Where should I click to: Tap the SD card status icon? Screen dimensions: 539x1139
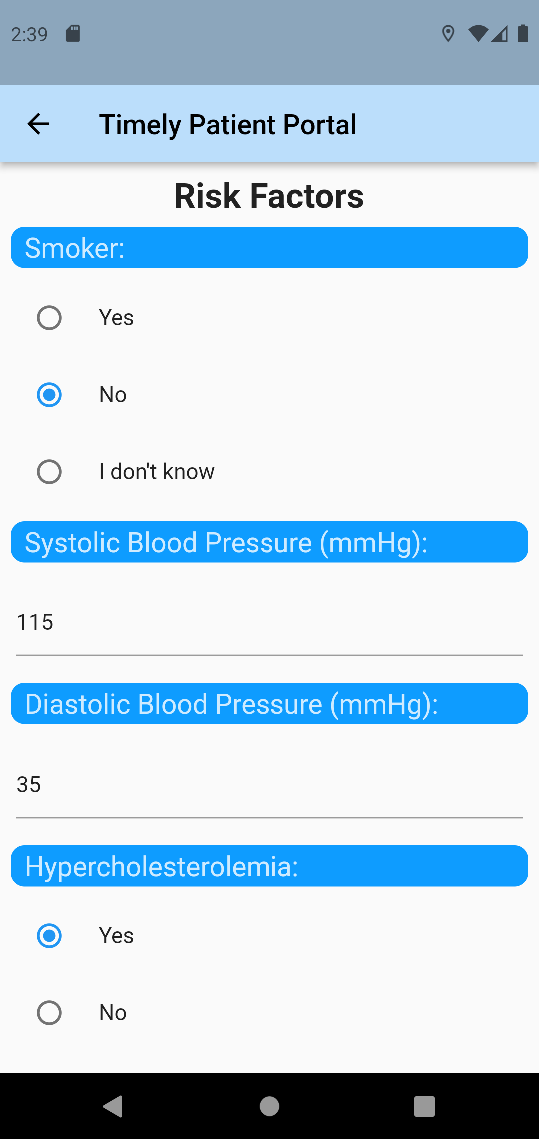pyautogui.click(x=73, y=33)
